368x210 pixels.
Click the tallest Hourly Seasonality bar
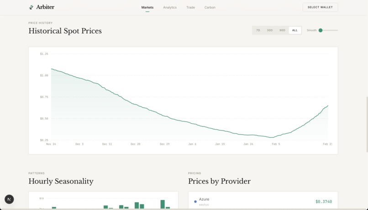point(163,204)
